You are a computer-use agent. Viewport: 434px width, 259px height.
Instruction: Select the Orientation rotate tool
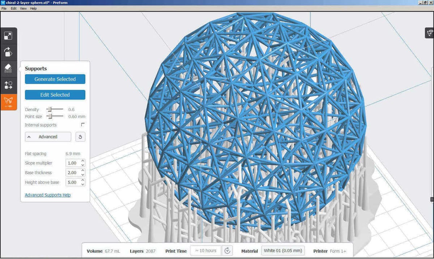[x=8, y=52]
